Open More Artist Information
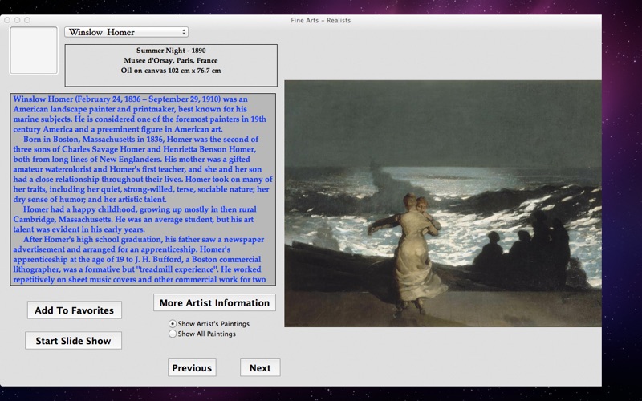The height and width of the screenshot is (401, 642). (x=214, y=303)
